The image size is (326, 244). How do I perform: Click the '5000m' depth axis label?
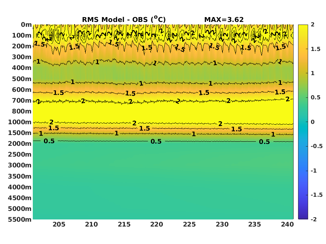(x=20, y=209)
